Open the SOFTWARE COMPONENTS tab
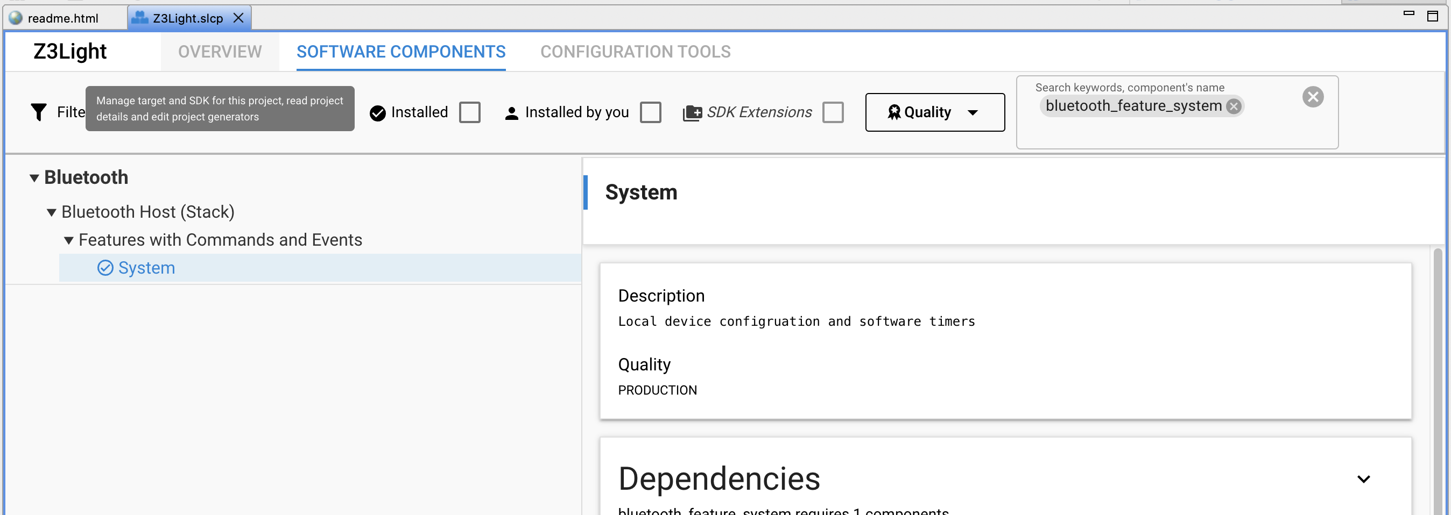Viewport: 1451px width, 515px height. [401, 52]
